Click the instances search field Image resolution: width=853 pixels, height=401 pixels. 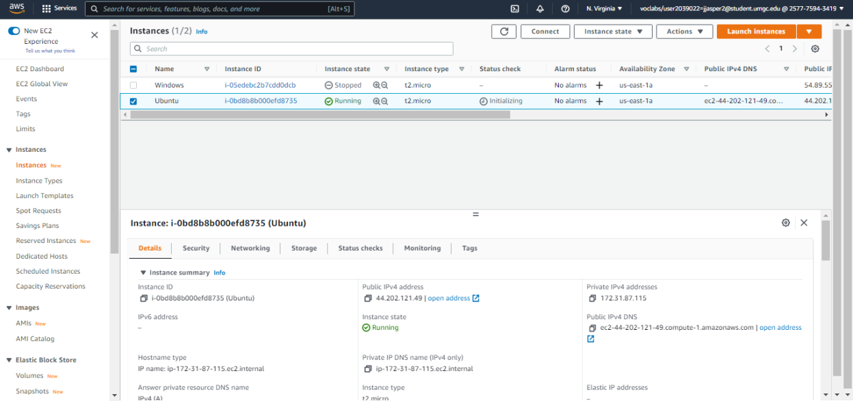(291, 49)
